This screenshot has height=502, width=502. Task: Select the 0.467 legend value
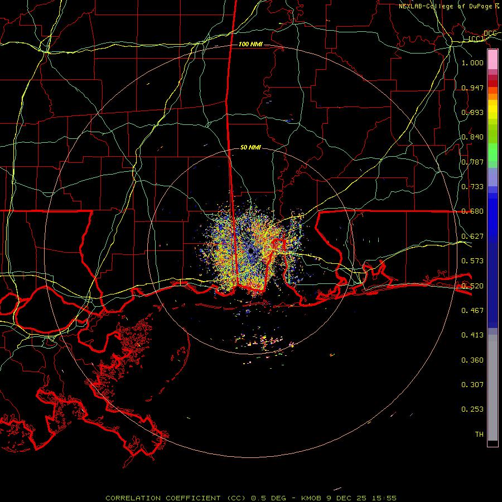(x=472, y=310)
